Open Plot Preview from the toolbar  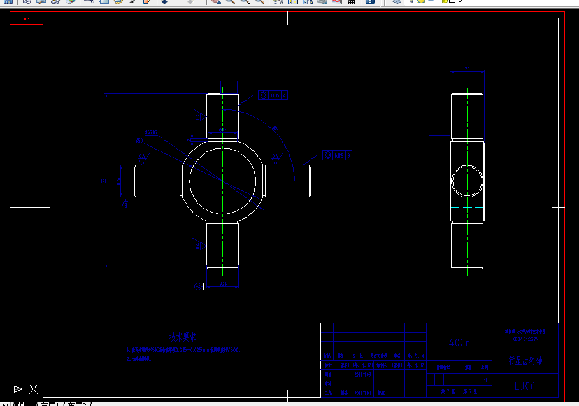click(x=41, y=1)
